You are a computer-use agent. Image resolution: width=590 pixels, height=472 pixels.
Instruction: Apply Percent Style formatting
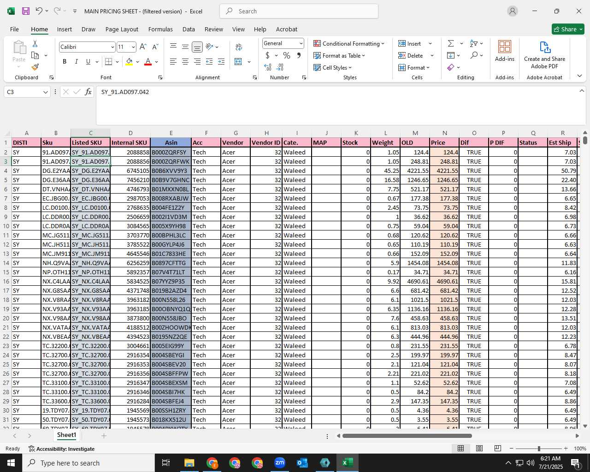(287, 55)
